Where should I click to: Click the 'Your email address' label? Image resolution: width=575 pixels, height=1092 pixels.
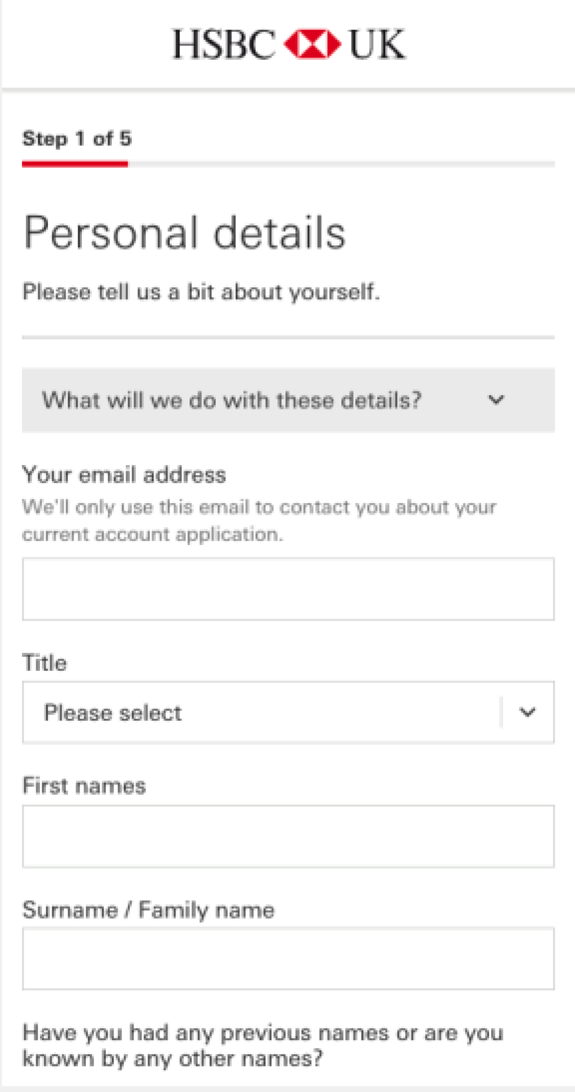click(x=124, y=475)
